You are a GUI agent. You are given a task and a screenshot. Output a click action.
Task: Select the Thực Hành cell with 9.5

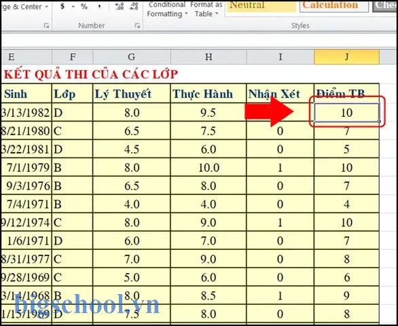(208, 112)
